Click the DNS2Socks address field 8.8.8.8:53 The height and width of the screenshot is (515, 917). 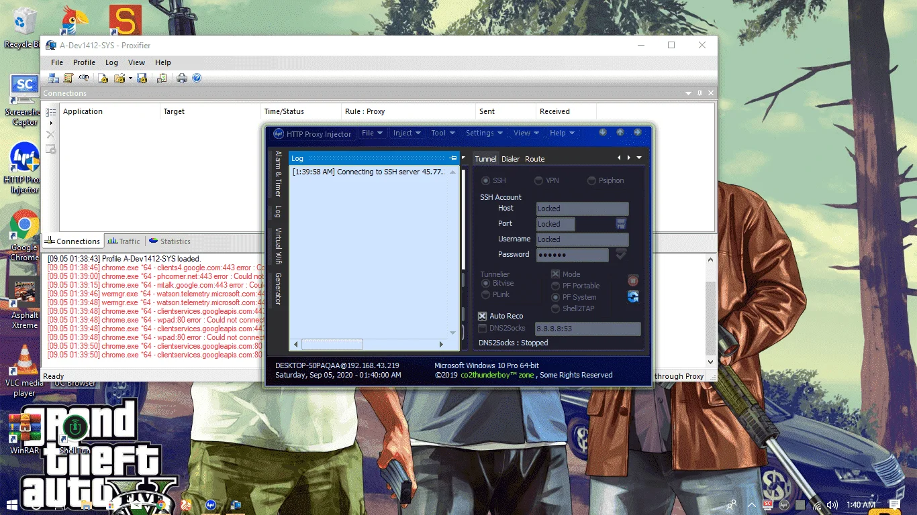(x=587, y=329)
